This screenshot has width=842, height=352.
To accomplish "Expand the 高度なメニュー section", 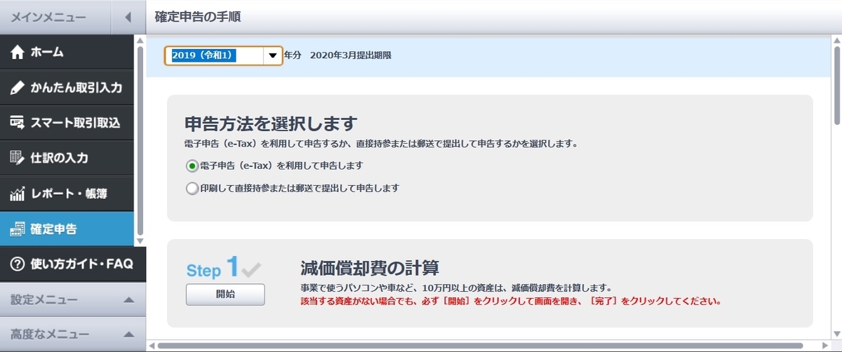I will pyautogui.click(x=72, y=334).
